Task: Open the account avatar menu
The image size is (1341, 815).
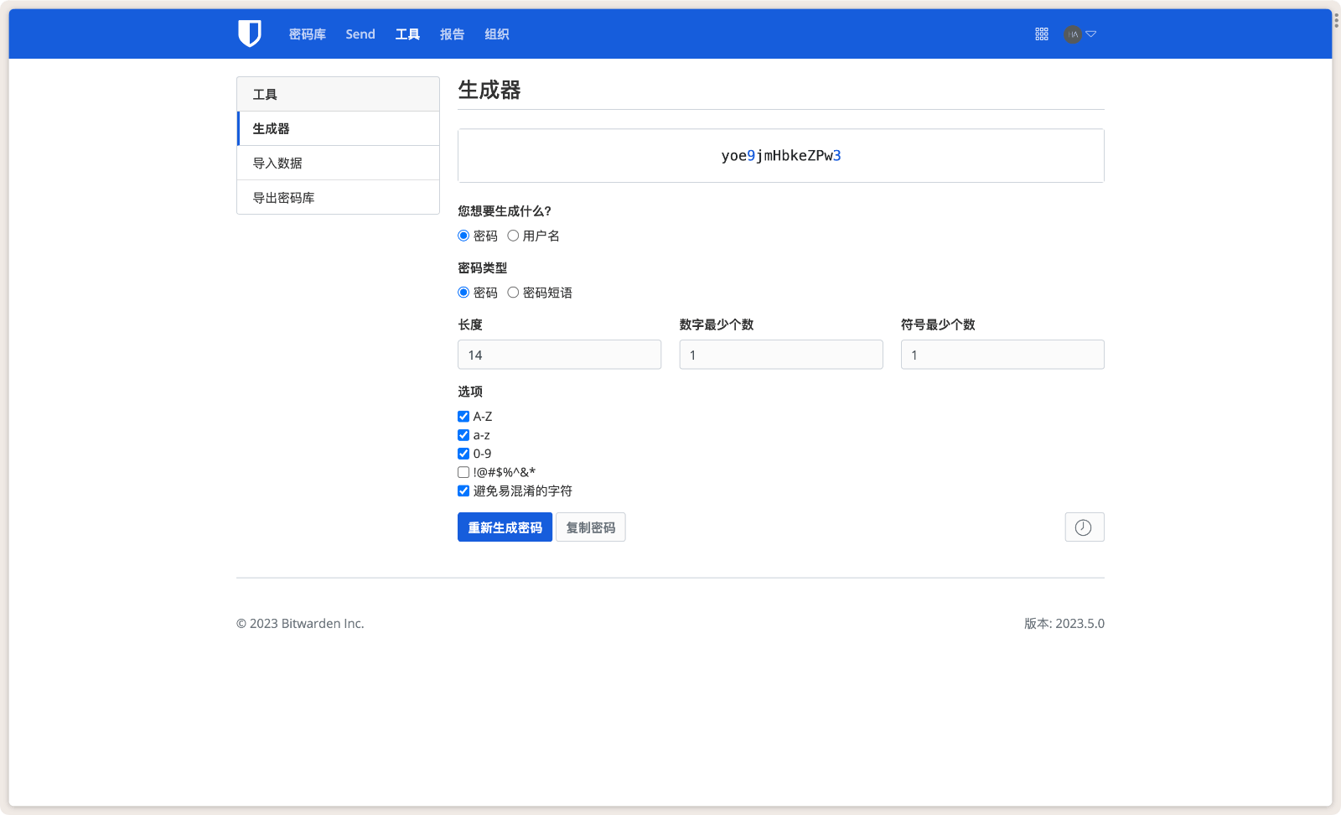Action: click(1073, 34)
